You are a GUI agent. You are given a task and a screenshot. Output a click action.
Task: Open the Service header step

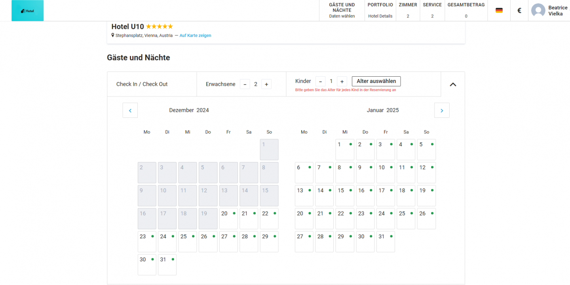(432, 11)
